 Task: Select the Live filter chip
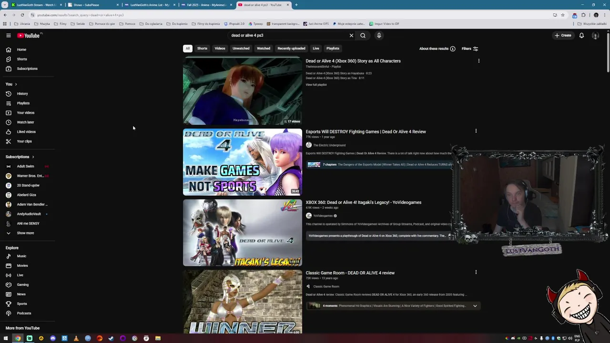316,48
